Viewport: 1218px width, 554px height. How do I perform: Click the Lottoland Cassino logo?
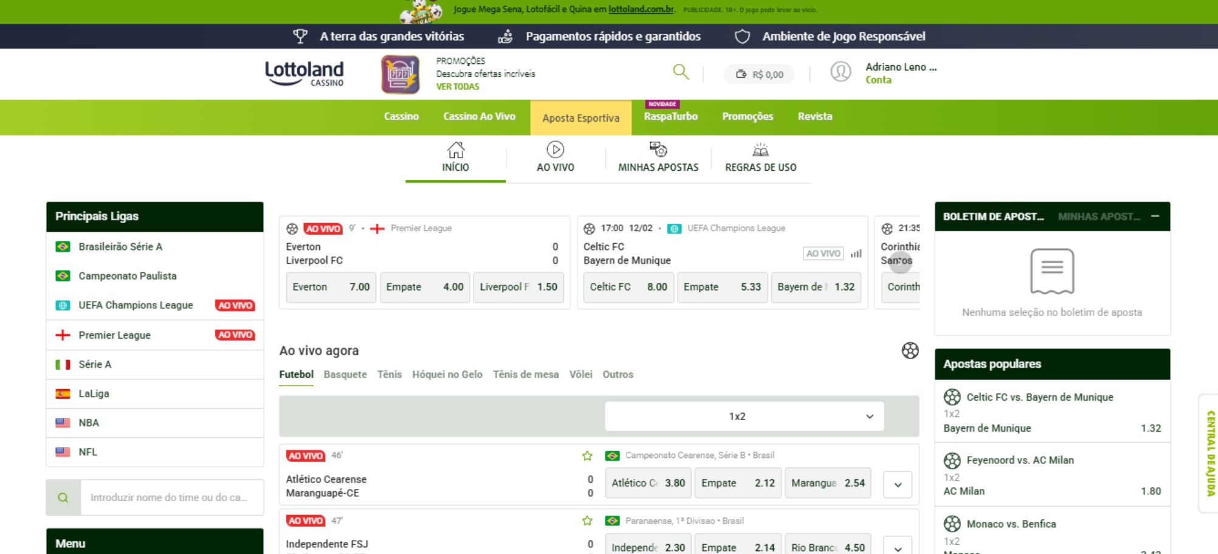pyautogui.click(x=304, y=74)
